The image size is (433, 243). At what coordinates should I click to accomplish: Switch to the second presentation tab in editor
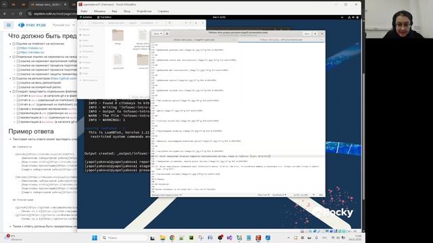(x=281, y=40)
